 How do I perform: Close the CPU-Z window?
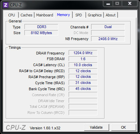[130, 4]
